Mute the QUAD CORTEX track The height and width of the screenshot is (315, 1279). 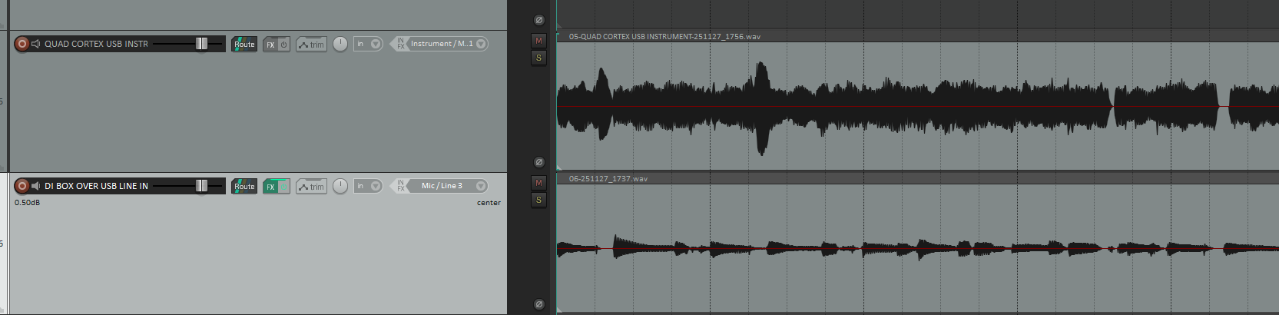click(x=538, y=41)
